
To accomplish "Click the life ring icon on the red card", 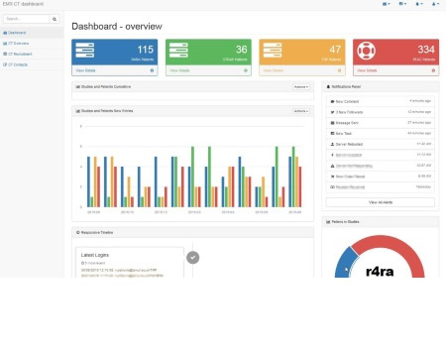I will coord(367,51).
